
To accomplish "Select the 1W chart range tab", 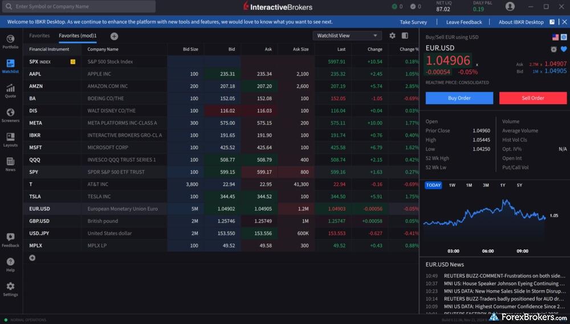I will point(452,185).
